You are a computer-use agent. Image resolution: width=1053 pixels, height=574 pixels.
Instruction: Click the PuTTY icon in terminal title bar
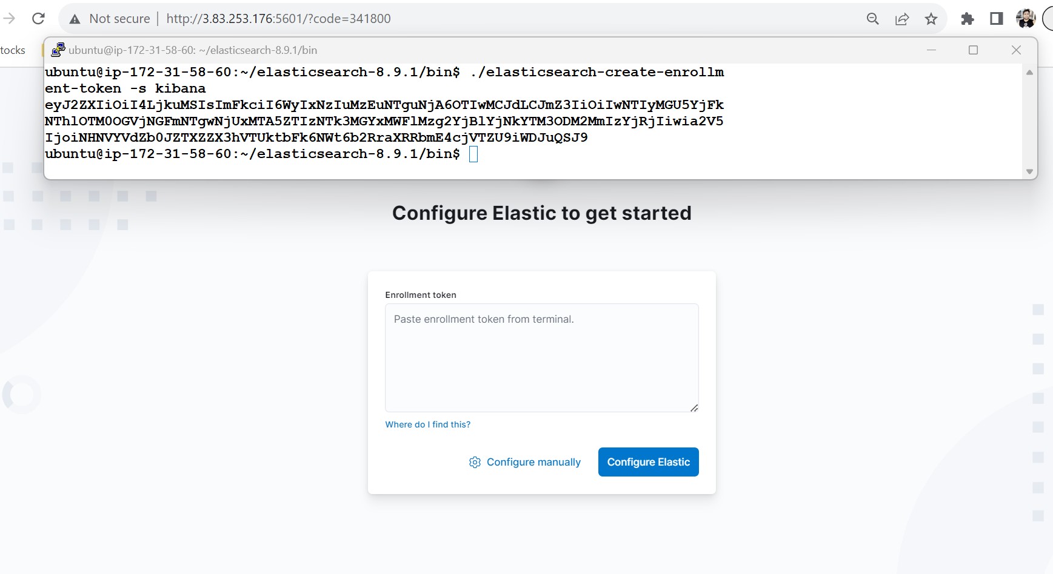58,50
